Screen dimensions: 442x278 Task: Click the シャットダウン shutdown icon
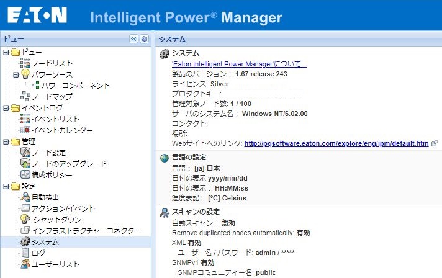point(25,220)
